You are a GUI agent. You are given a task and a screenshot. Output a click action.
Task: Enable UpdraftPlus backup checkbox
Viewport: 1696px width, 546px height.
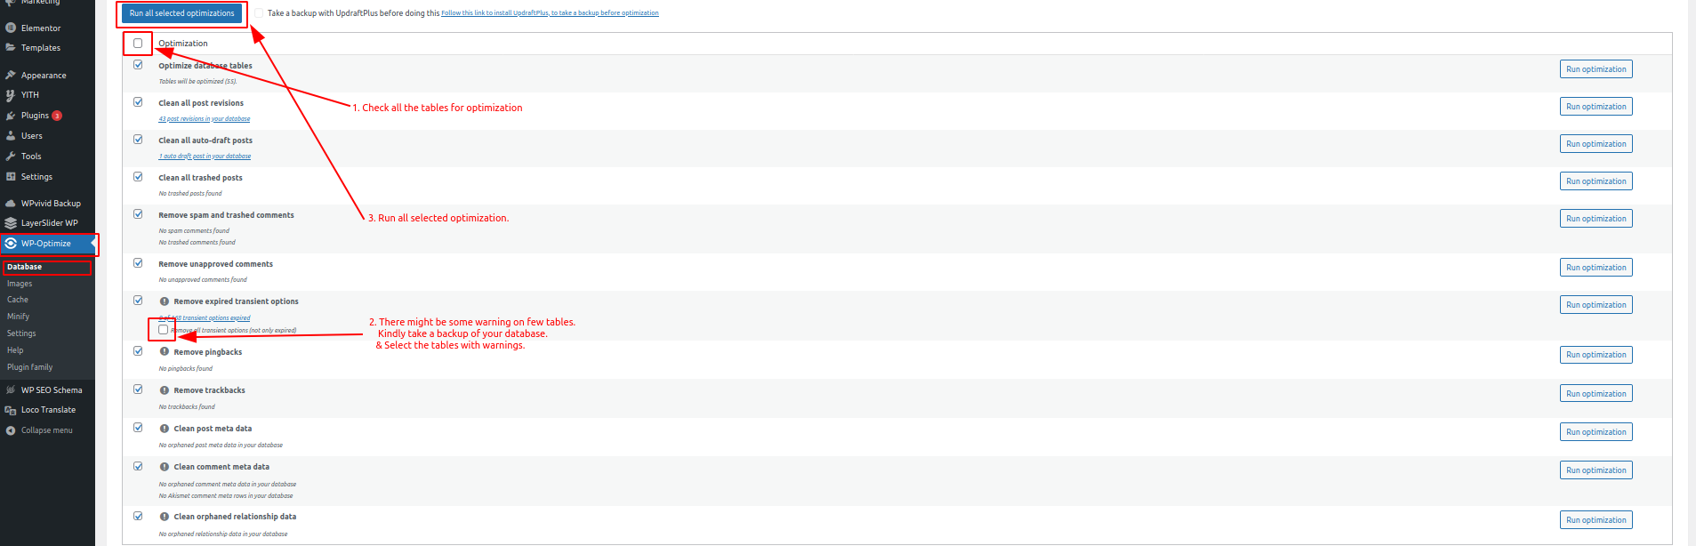pyautogui.click(x=259, y=12)
